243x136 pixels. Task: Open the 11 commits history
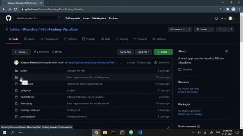[x=162, y=63]
